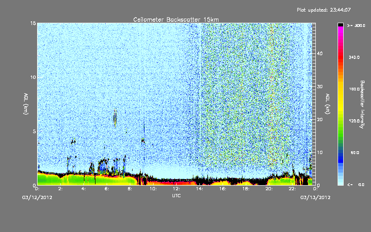Click the left 'AGL (km)' axis label

tap(26, 104)
